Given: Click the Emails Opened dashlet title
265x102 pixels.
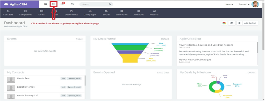Looking at the screenshot, I should click(104, 72).
